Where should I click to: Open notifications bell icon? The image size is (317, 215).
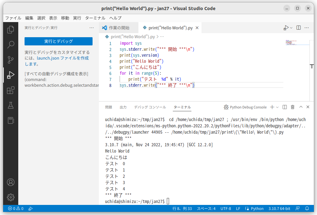tap(307, 208)
